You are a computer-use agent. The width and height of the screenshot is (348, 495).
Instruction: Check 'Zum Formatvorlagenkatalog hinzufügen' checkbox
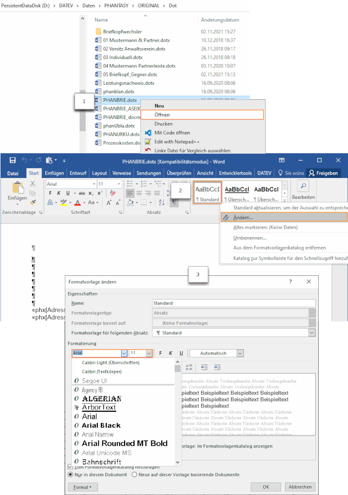pos(70,467)
